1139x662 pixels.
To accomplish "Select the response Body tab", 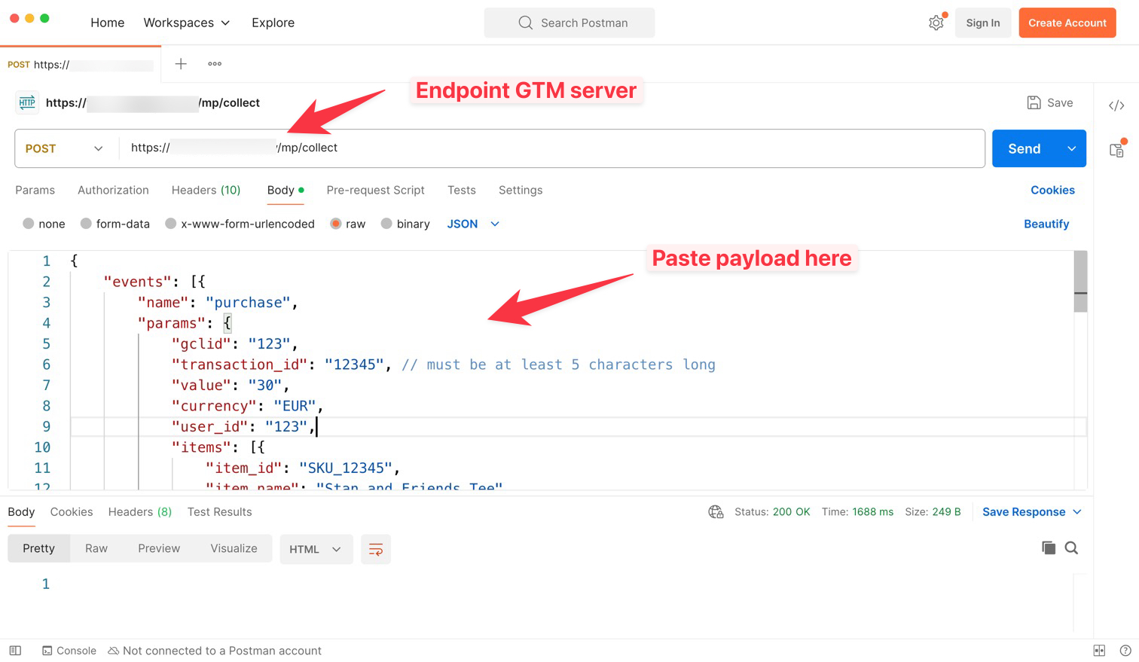I will coord(21,512).
